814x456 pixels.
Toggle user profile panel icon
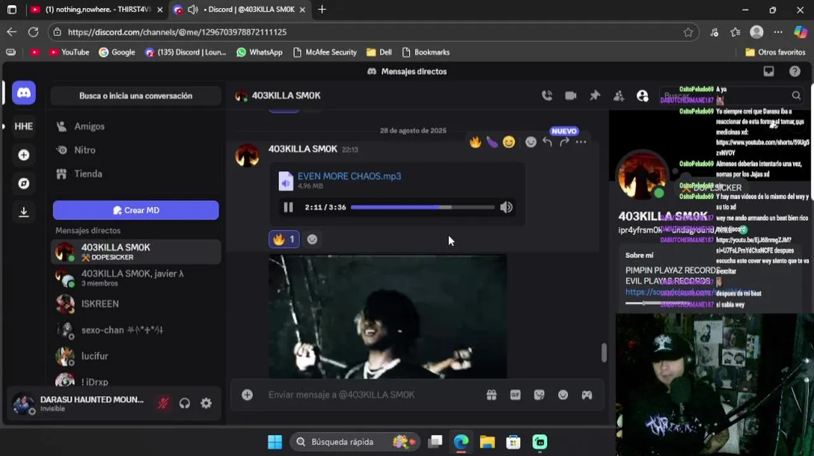[x=642, y=96]
